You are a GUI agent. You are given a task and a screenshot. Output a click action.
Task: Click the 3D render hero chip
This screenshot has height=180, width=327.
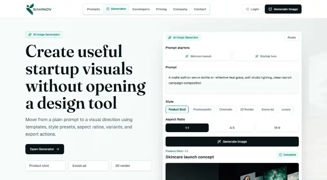tap(131, 166)
